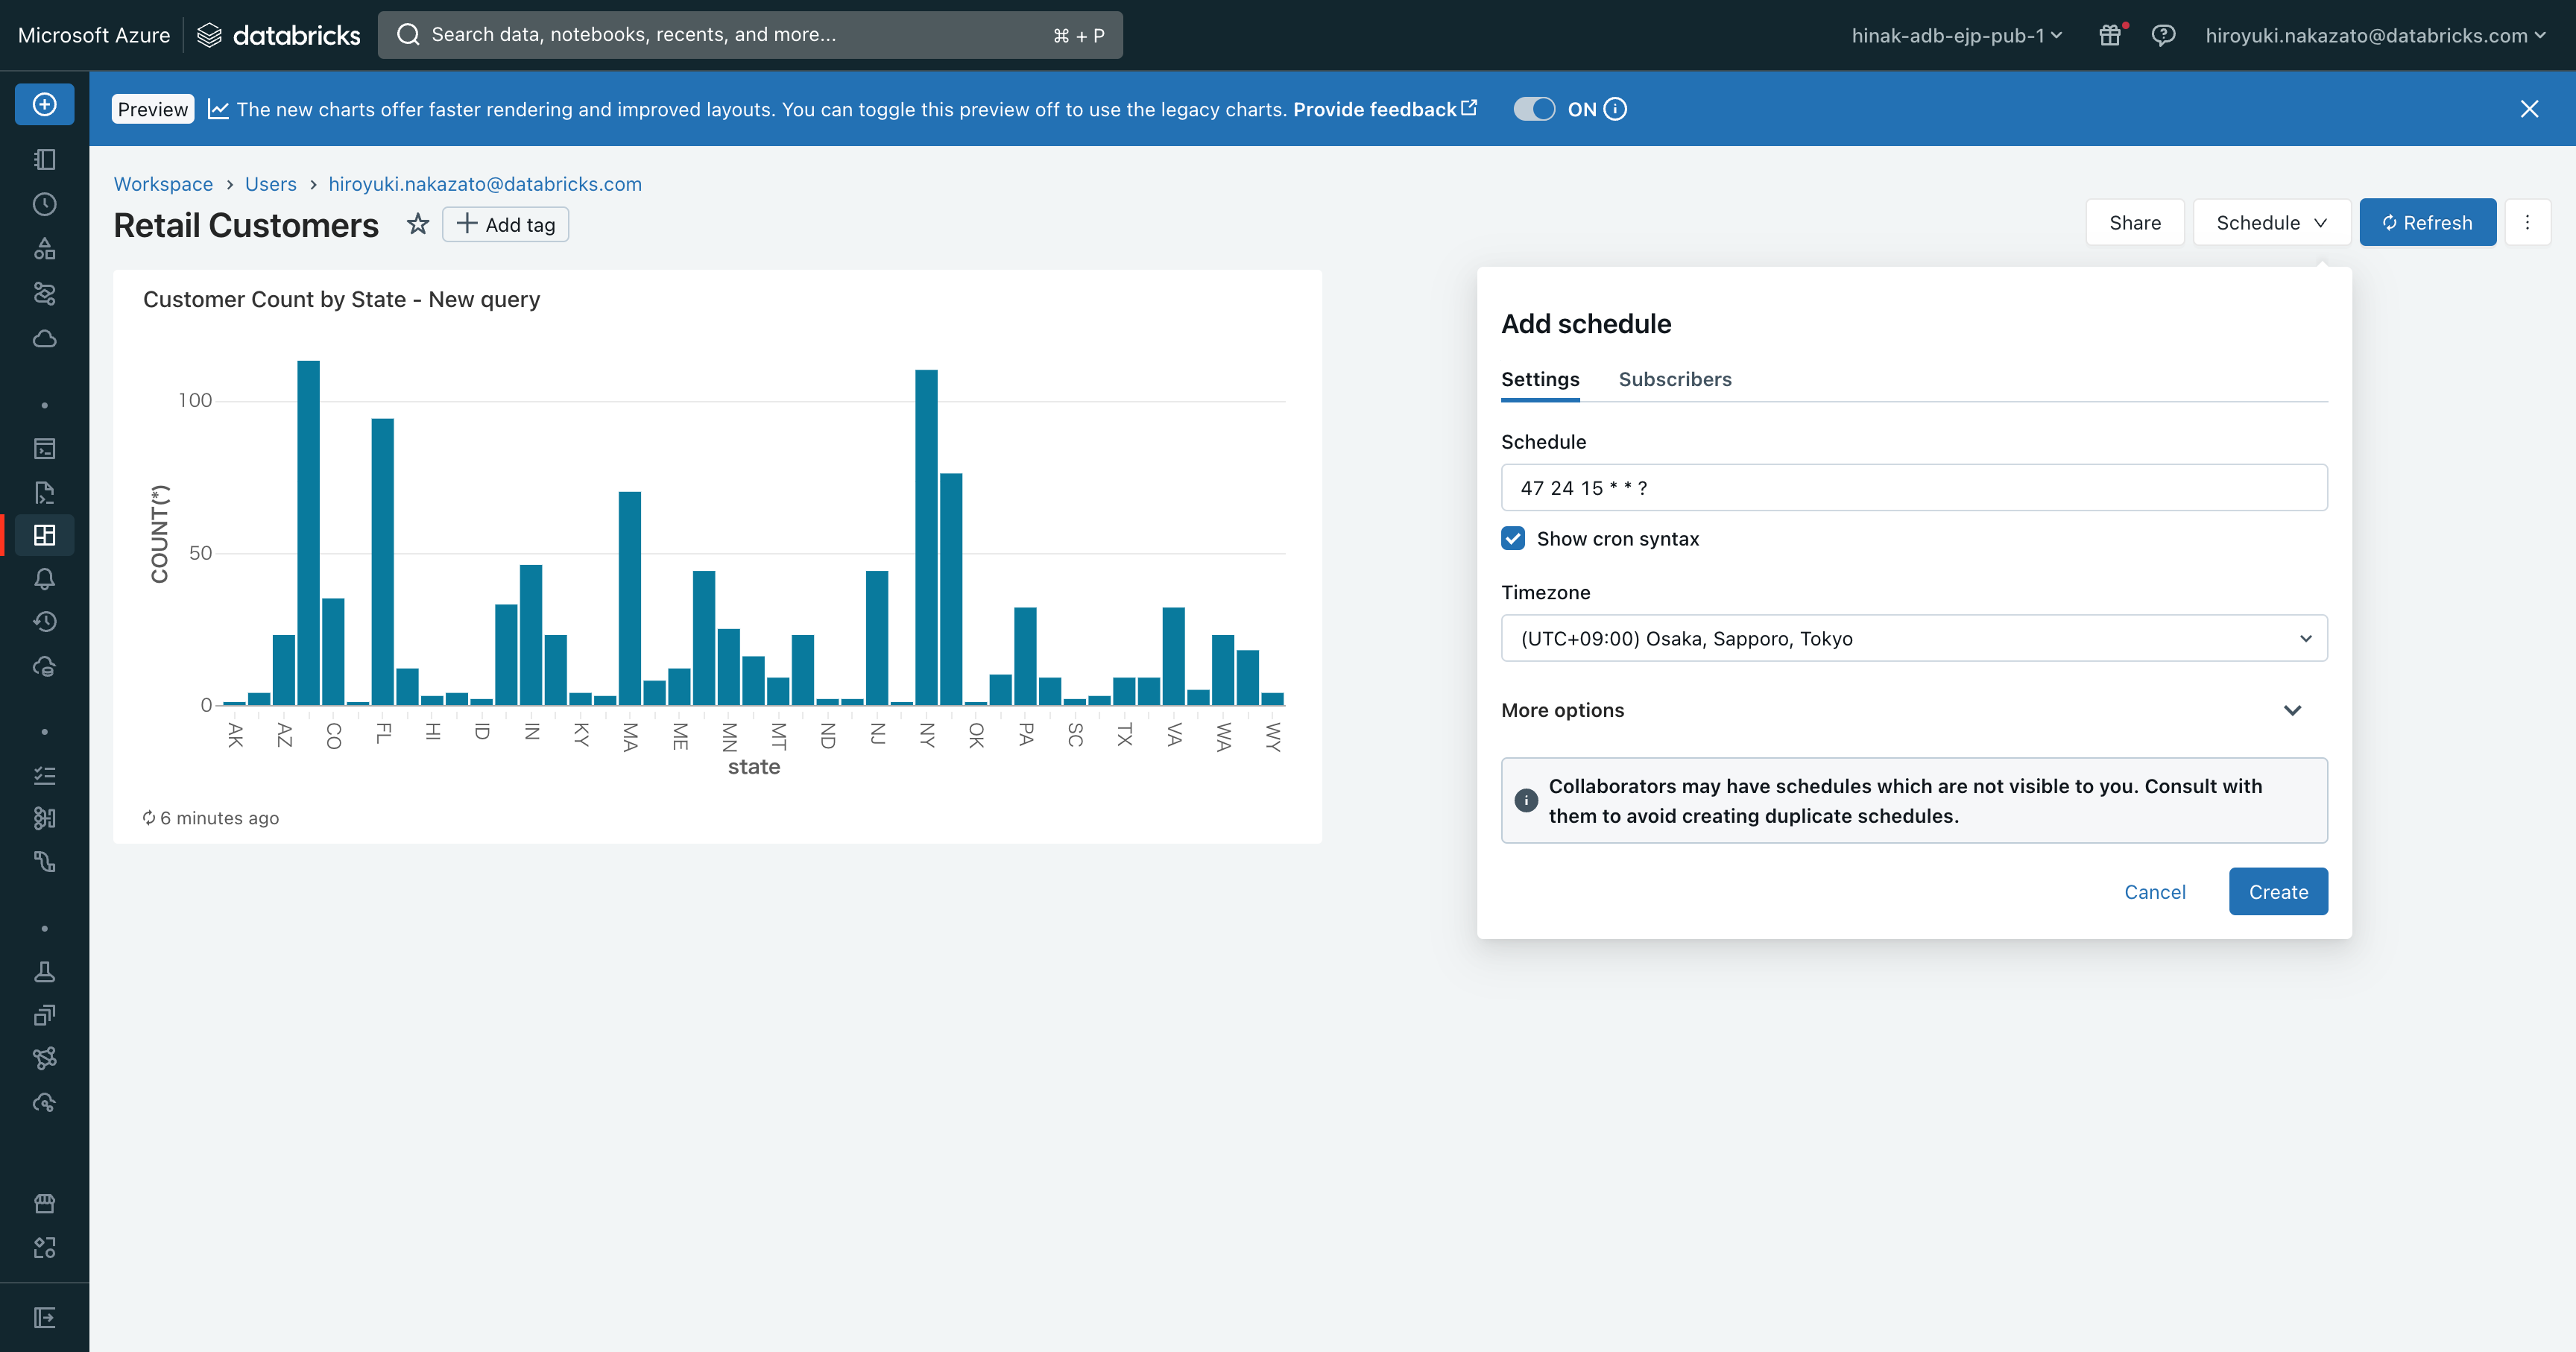Viewport: 2576px width, 1352px height.
Task: Open workspace selector hinak-adb-ejp-pub-1
Action: [1956, 35]
